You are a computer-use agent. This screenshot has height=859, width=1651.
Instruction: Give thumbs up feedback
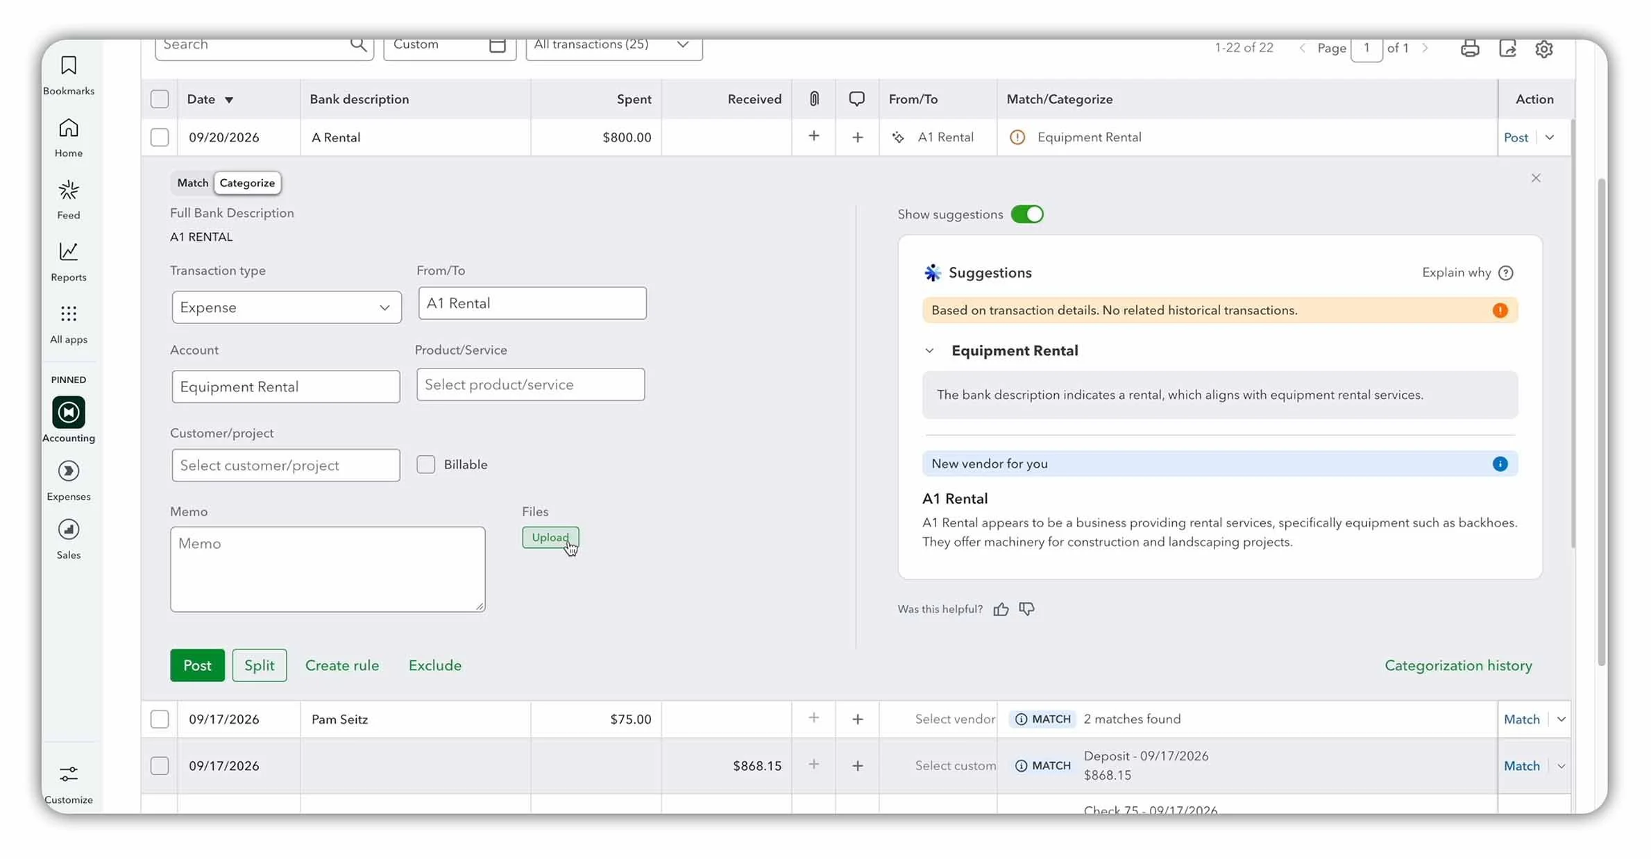[x=1000, y=609]
